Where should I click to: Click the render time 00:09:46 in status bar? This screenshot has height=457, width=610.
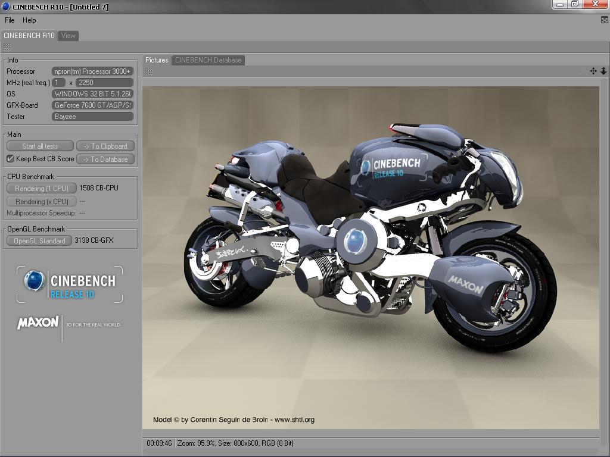(x=159, y=443)
